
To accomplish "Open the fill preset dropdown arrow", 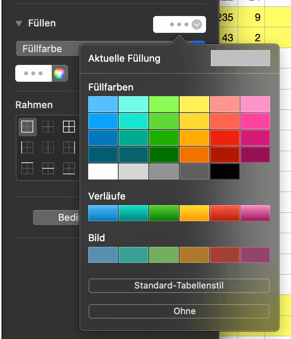I will pyautogui.click(x=197, y=24).
